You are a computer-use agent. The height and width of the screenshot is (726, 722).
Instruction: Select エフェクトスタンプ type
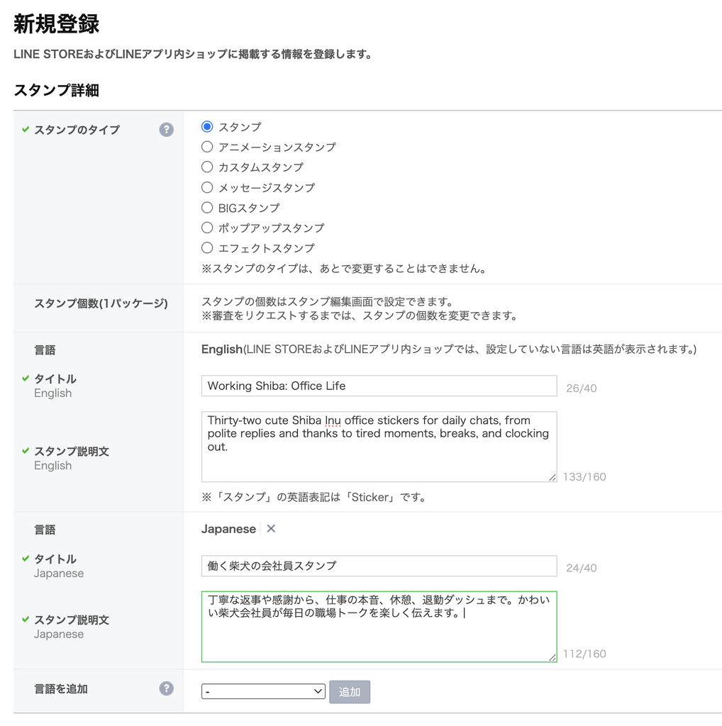[207, 247]
